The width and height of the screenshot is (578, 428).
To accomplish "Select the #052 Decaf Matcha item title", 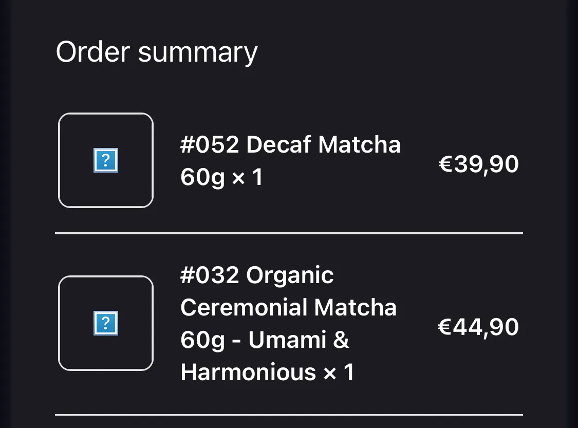I will (x=290, y=160).
